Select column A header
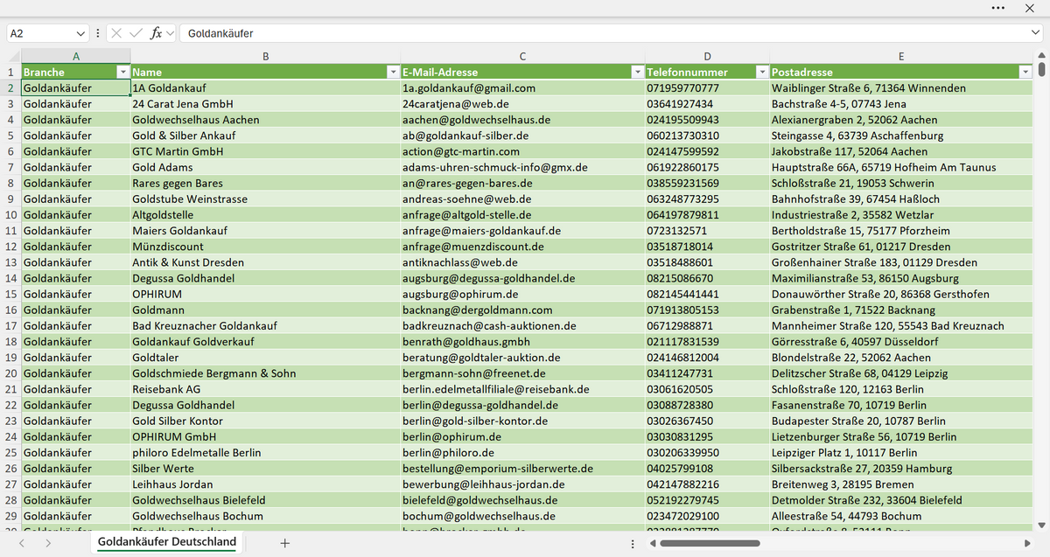Viewport: 1050px width, 557px height. (x=75, y=57)
